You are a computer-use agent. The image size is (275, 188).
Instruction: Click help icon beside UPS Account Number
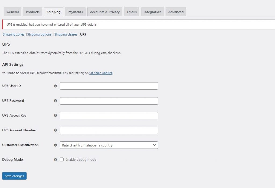pos(55,130)
